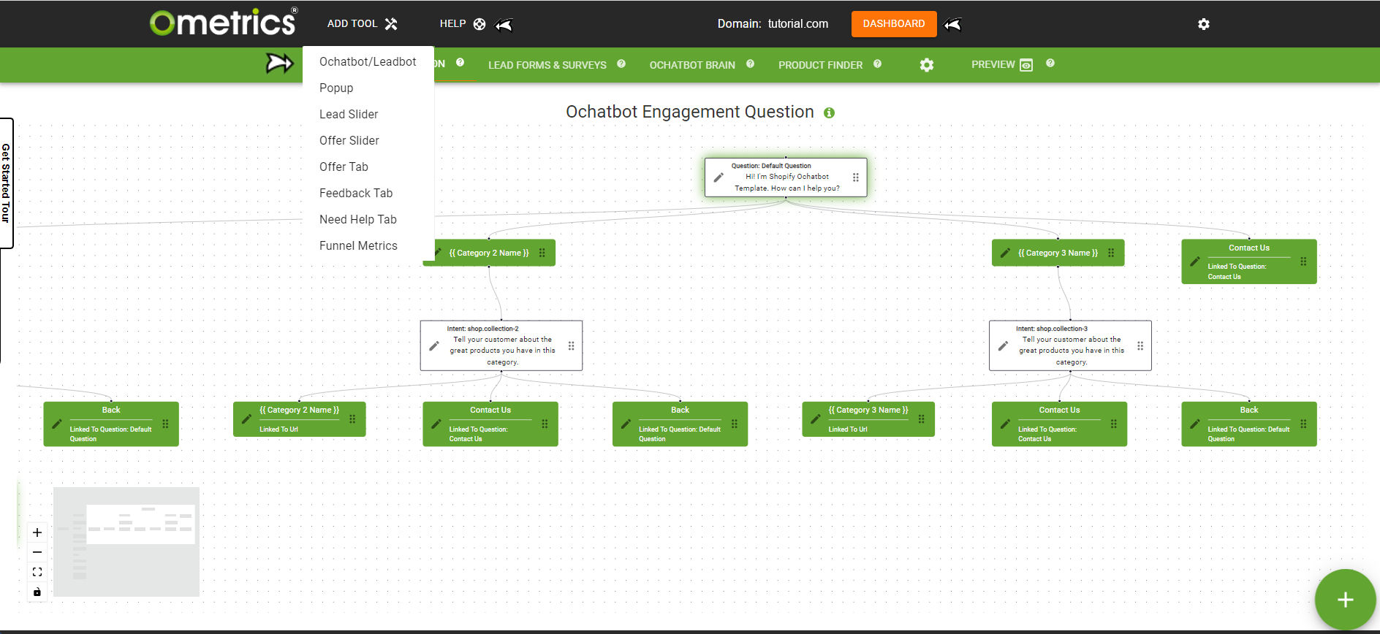Open the PREVIEW tab
This screenshot has height=634, width=1380.
pos(1001,64)
